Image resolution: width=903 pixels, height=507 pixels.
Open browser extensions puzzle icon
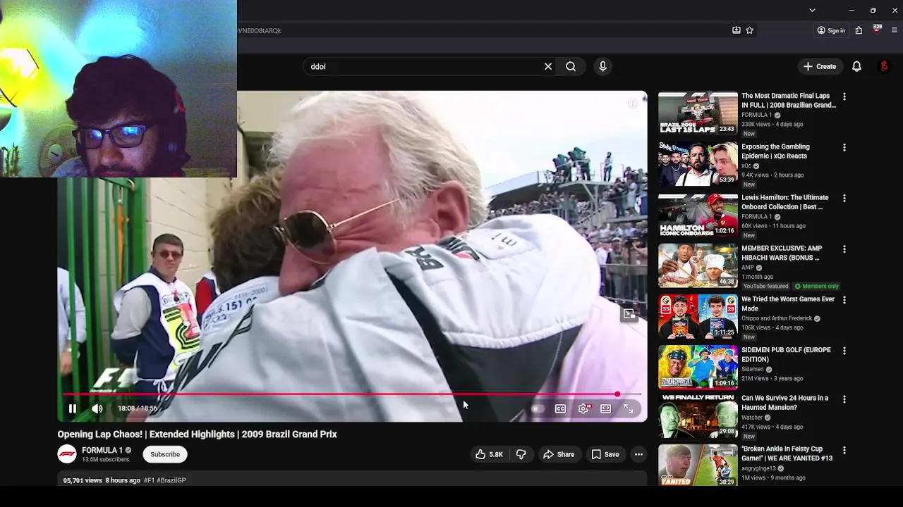[x=859, y=30]
